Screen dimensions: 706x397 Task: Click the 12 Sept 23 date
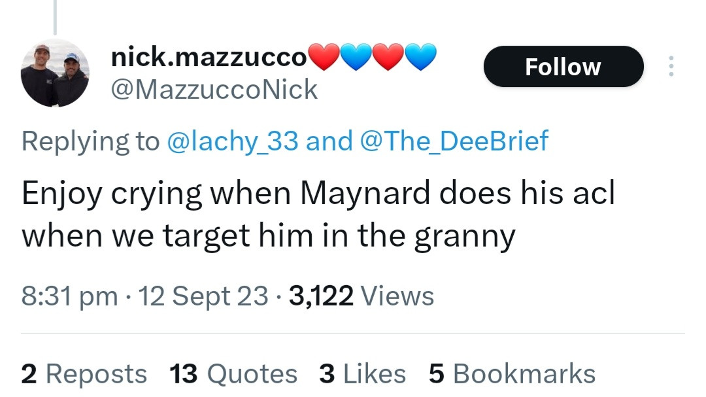[x=203, y=296]
